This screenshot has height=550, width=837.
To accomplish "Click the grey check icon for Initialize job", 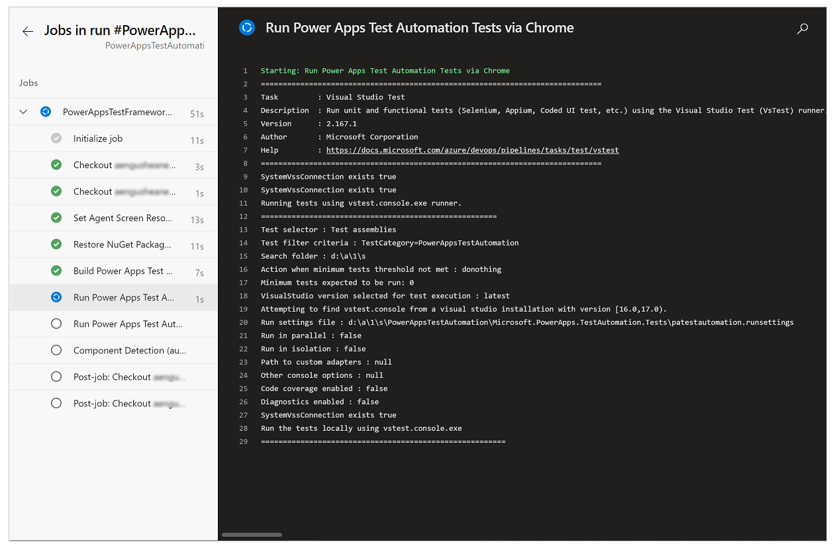I will coord(56,138).
